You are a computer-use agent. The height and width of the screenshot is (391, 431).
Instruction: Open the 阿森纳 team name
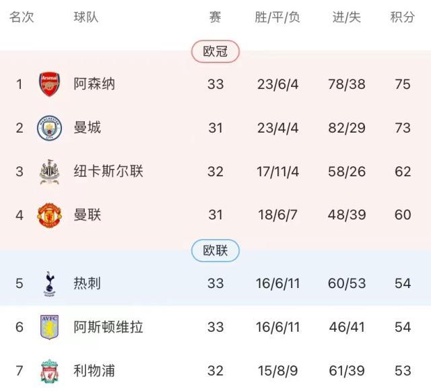[x=94, y=84]
